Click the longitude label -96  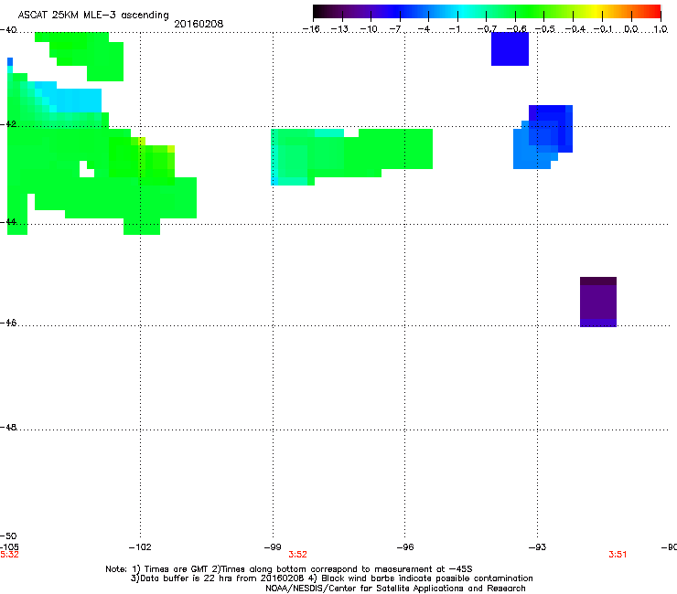tap(405, 547)
